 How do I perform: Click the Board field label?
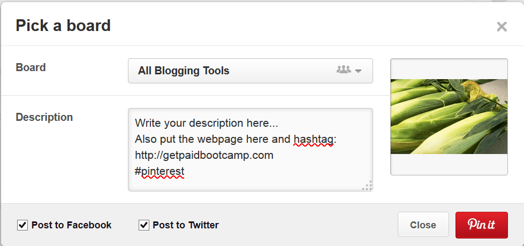(x=31, y=67)
